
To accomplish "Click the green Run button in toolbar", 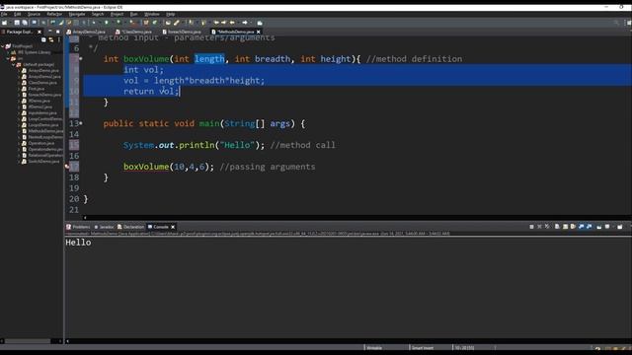I will click(107, 23).
